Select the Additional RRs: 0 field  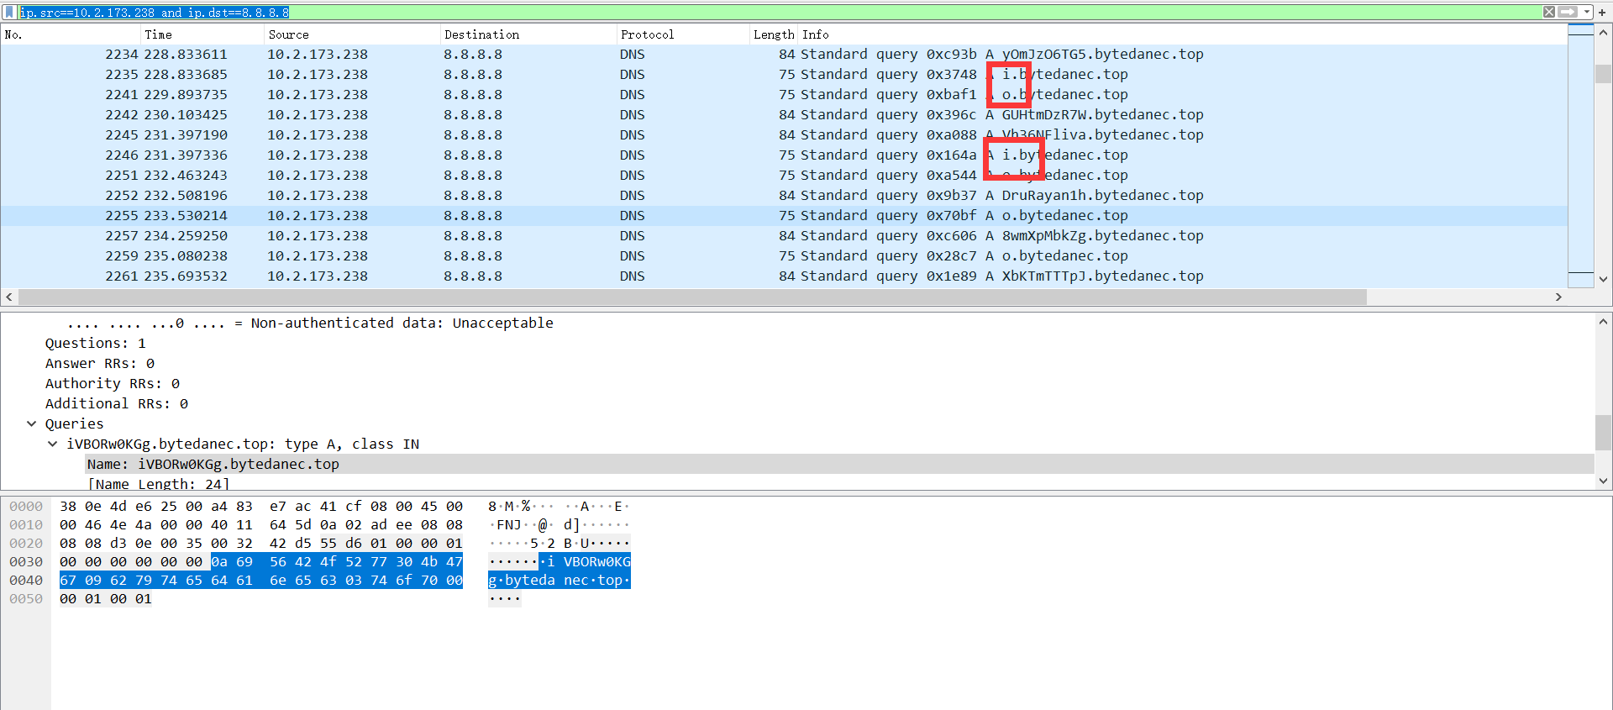pyautogui.click(x=117, y=403)
